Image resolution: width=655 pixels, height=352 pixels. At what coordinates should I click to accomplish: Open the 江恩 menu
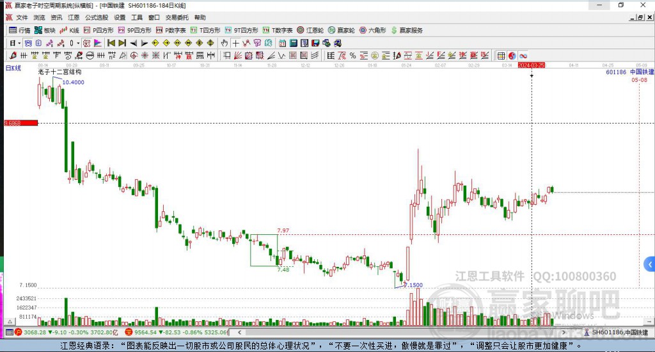(x=74, y=17)
